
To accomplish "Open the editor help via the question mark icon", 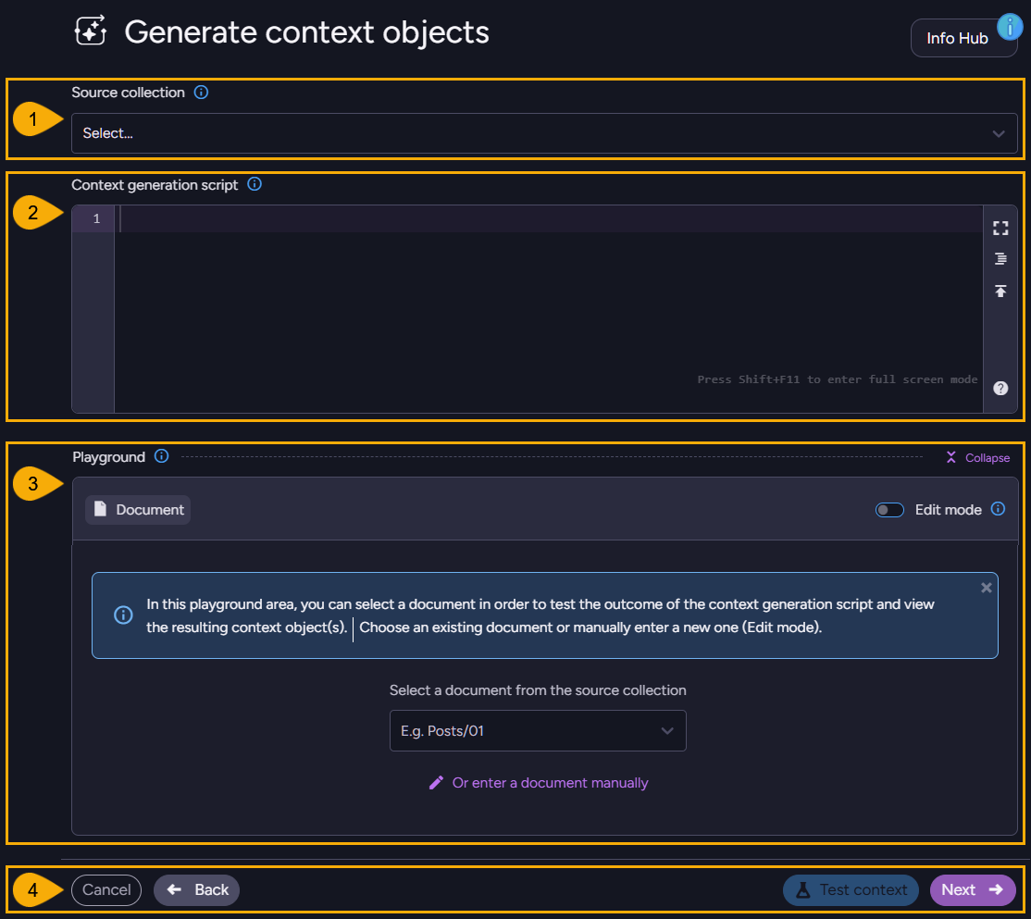I will click(x=1000, y=388).
